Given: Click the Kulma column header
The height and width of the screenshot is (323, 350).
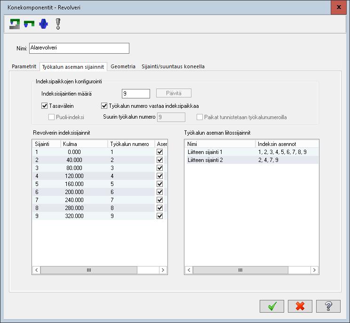Looking at the screenshot, I should [x=84, y=144].
